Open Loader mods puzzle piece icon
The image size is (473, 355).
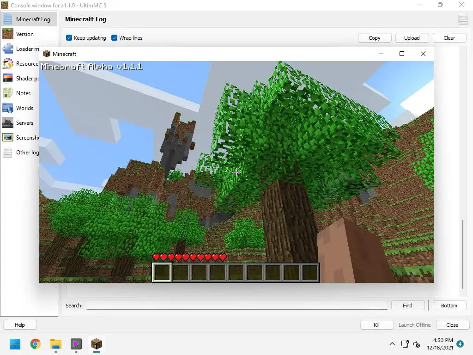(x=7, y=49)
